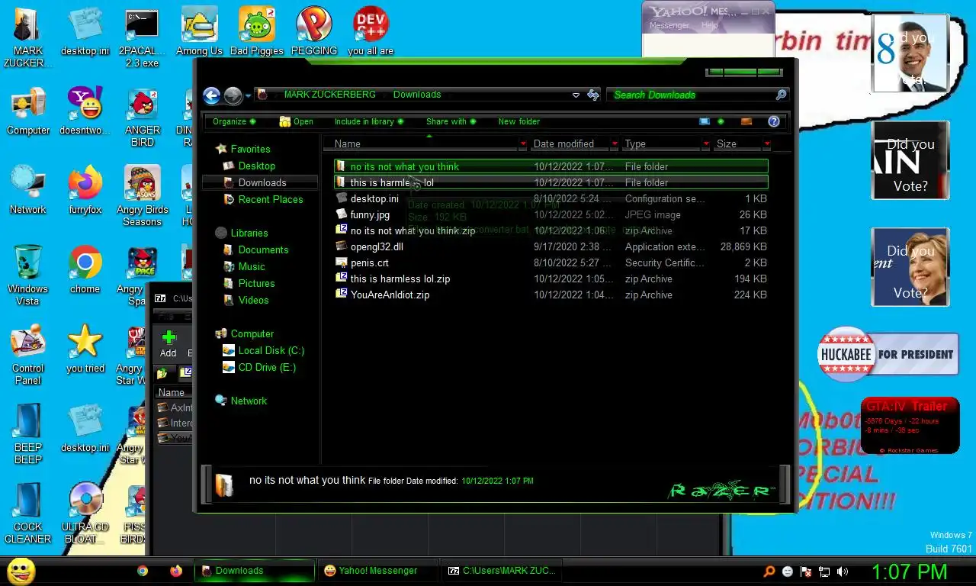Go forward in the Downloads explorer window
976x586 pixels.
pyautogui.click(x=233, y=95)
